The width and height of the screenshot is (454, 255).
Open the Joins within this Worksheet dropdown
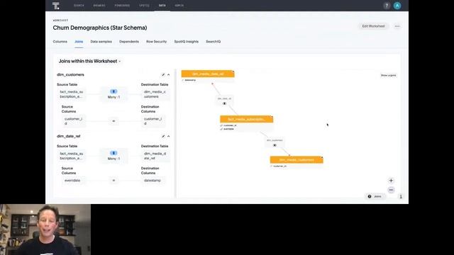90,62
